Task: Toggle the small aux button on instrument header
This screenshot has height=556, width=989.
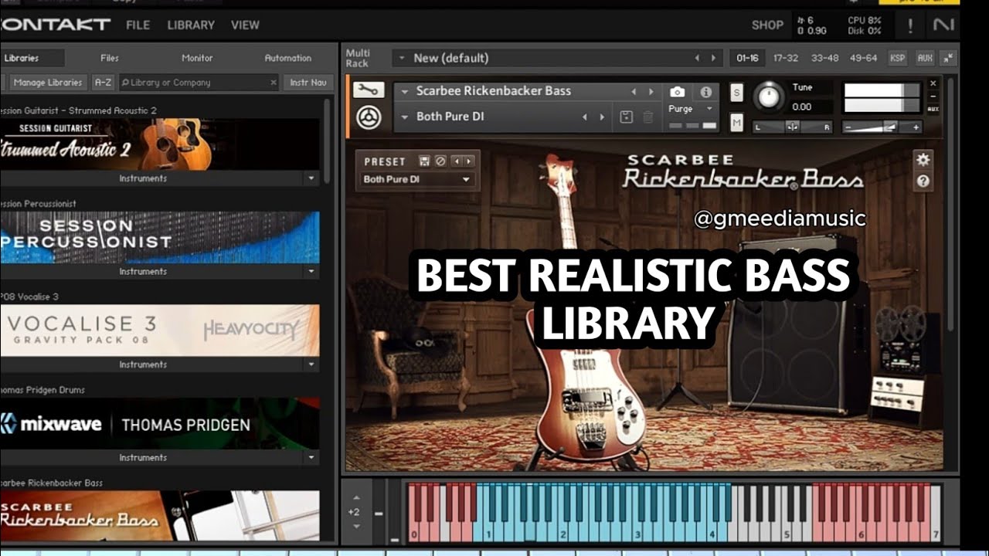Action: tap(933, 109)
